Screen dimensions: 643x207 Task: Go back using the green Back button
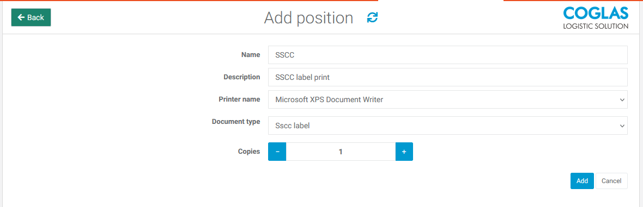31,17
